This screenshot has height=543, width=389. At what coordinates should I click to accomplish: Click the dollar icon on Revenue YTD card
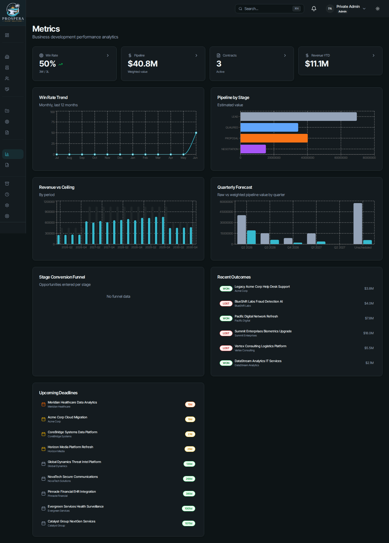(x=307, y=55)
